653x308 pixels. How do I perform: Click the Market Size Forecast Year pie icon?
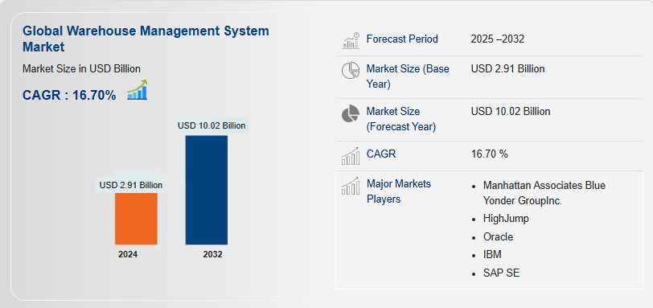point(351,113)
